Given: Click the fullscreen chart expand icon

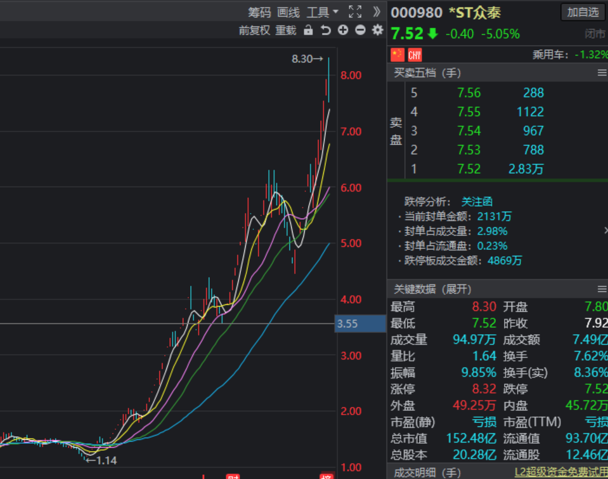Looking at the screenshot, I should pos(355,10).
